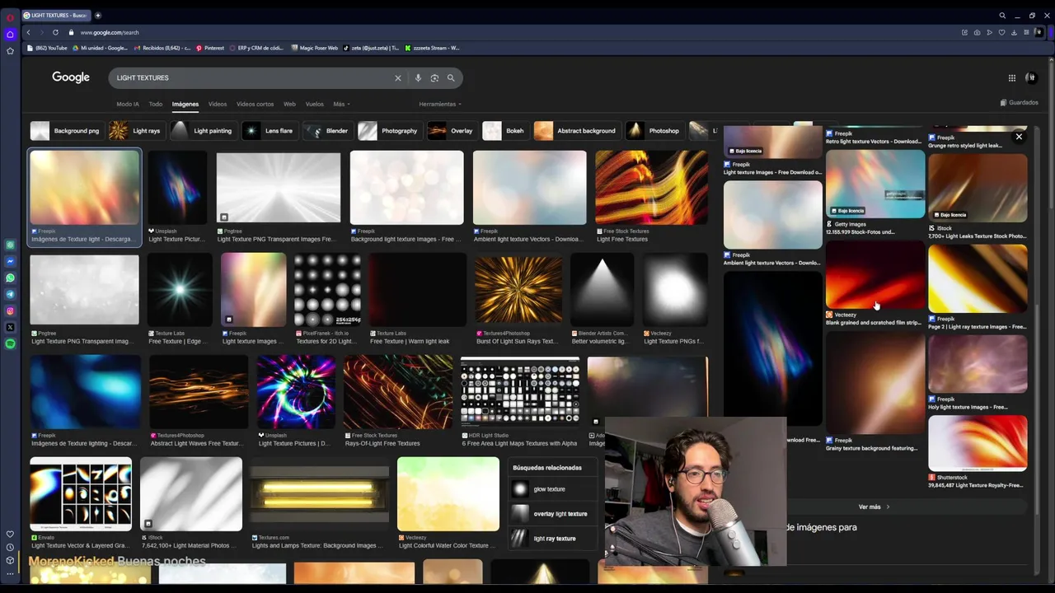This screenshot has width=1055, height=593.
Task: Filter by the Lens flare chip
Action: point(270,130)
